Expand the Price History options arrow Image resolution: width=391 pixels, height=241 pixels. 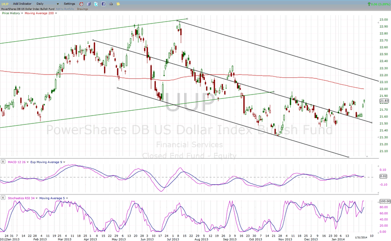click(x=22, y=13)
